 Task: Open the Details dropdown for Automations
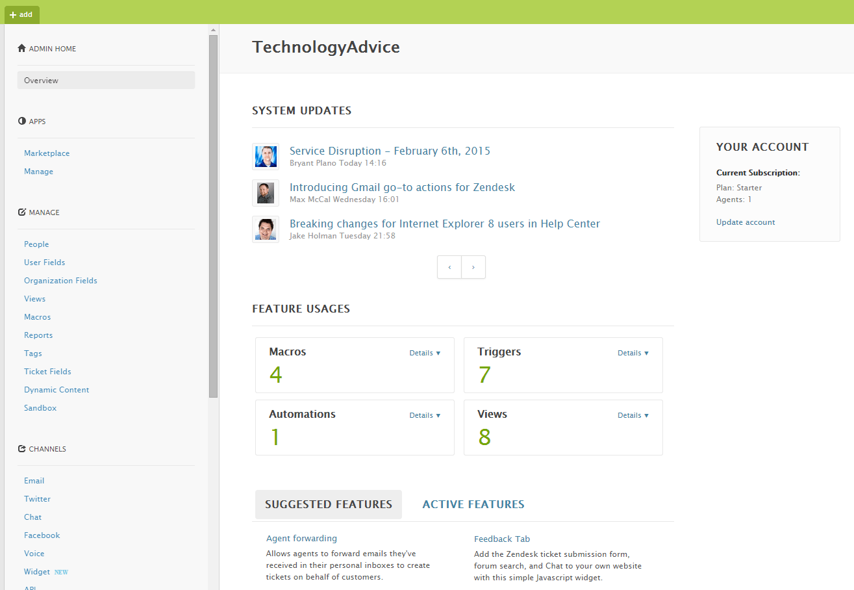[425, 415]
